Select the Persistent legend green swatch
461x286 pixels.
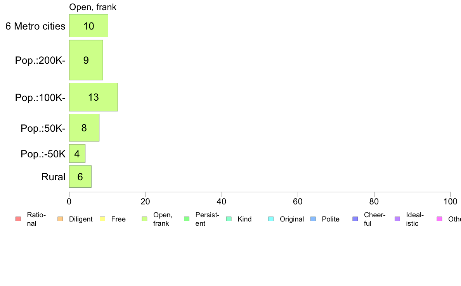click(x=187, y=219)
